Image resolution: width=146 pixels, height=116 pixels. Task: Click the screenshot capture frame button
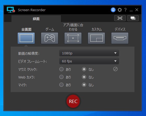120,18
